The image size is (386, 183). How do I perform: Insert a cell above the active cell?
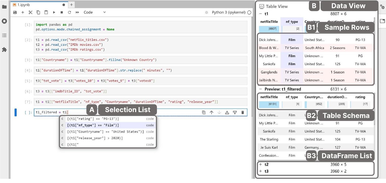tap(227, 113)
